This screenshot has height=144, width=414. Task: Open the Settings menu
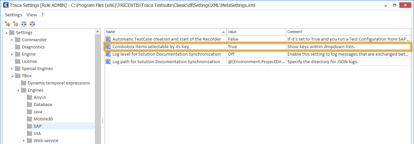(13, 15)
